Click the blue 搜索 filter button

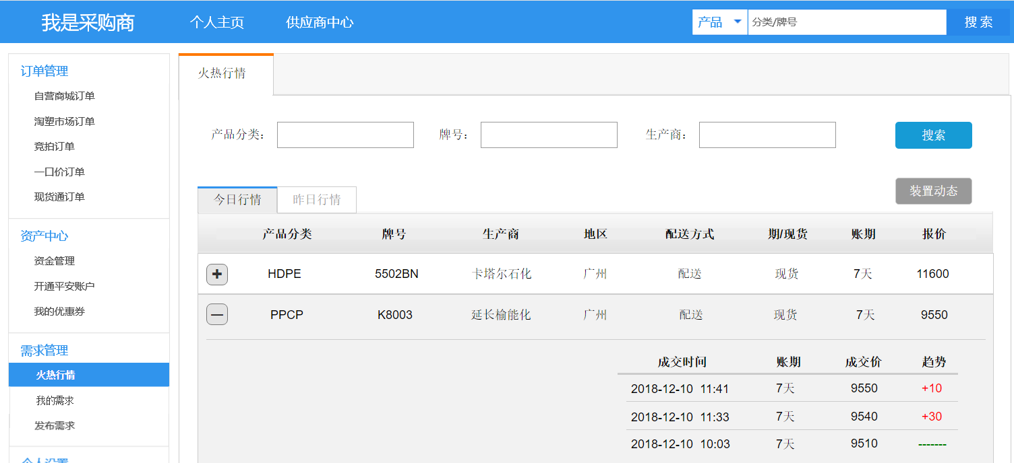[x=933, y=135]
